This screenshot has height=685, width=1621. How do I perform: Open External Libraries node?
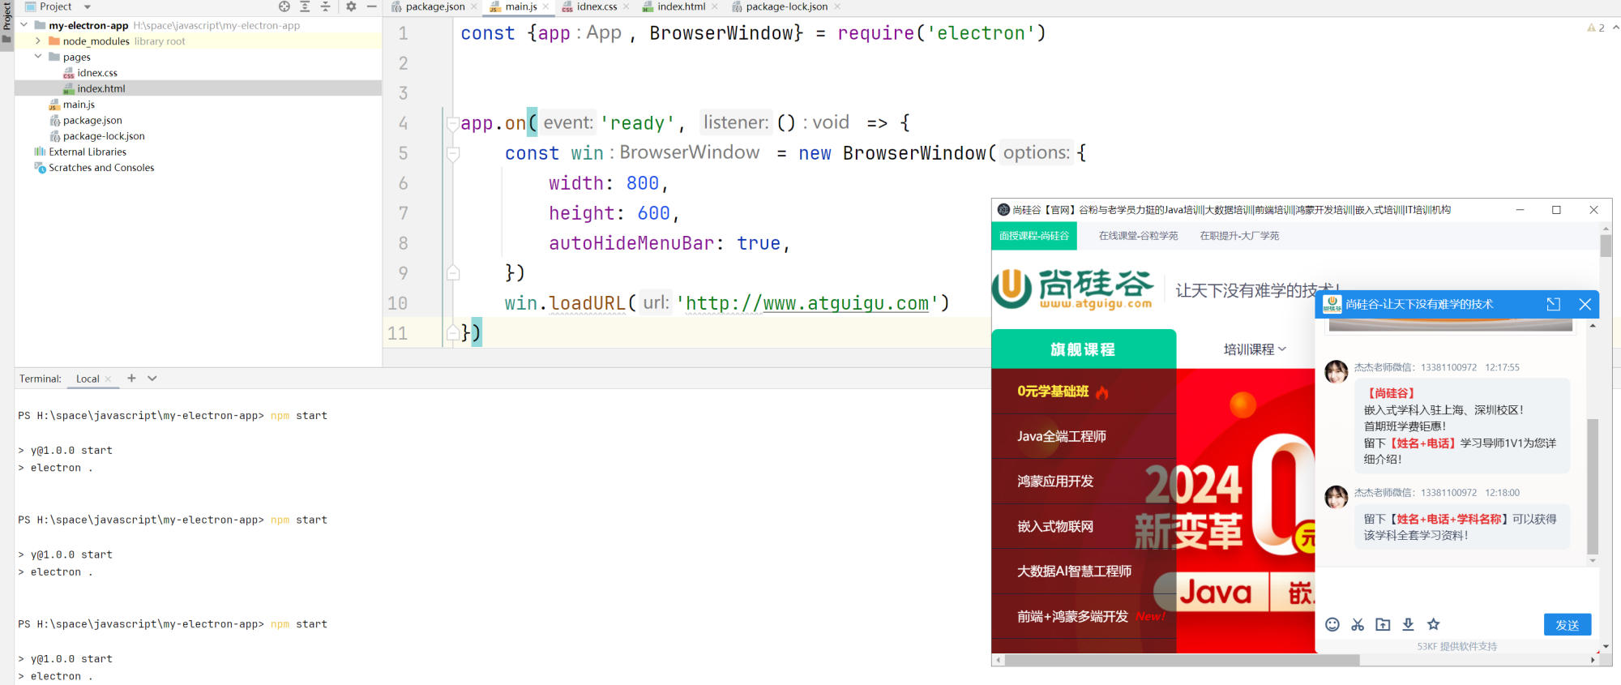pyautogui.click(x=88, y=152)
